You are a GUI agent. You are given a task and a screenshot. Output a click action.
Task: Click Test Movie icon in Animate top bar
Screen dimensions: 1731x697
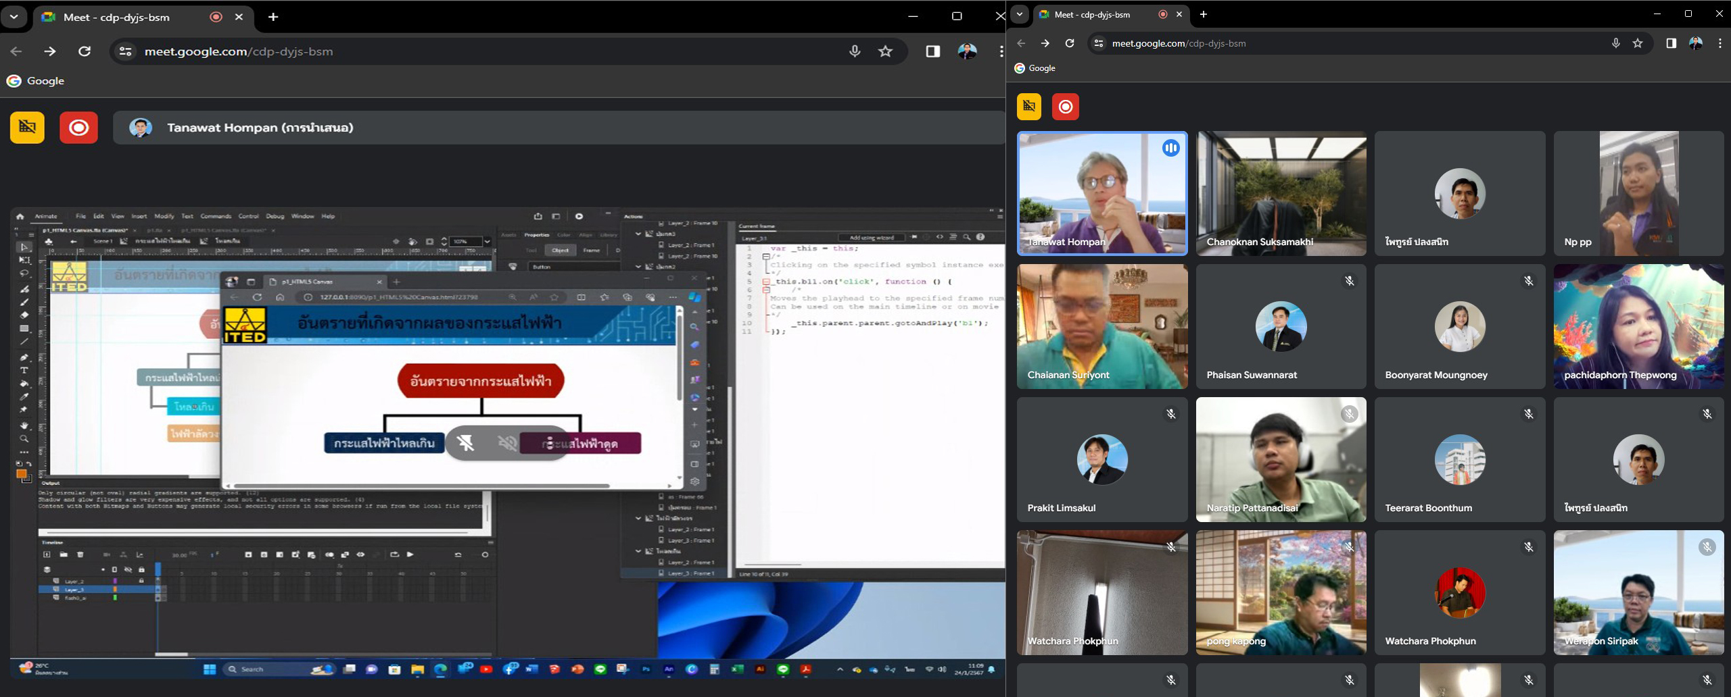tap(579, 216)
